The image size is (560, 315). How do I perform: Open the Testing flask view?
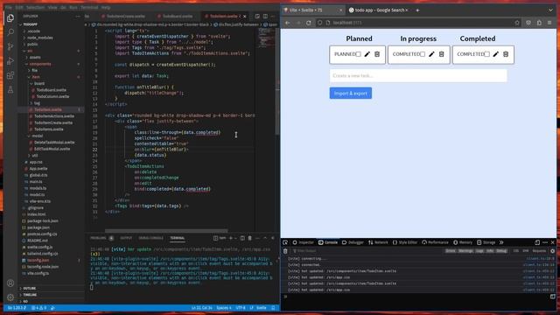(x=10, y=89)
